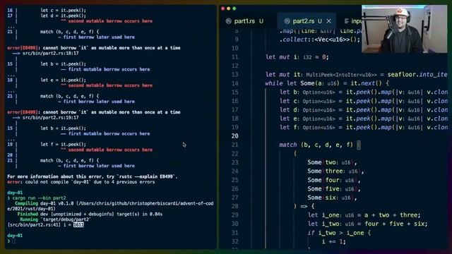452x254 pixels.
Task: Select gutter line number 20 in editor
Action: pyautogui.click(x=235, y=136)
